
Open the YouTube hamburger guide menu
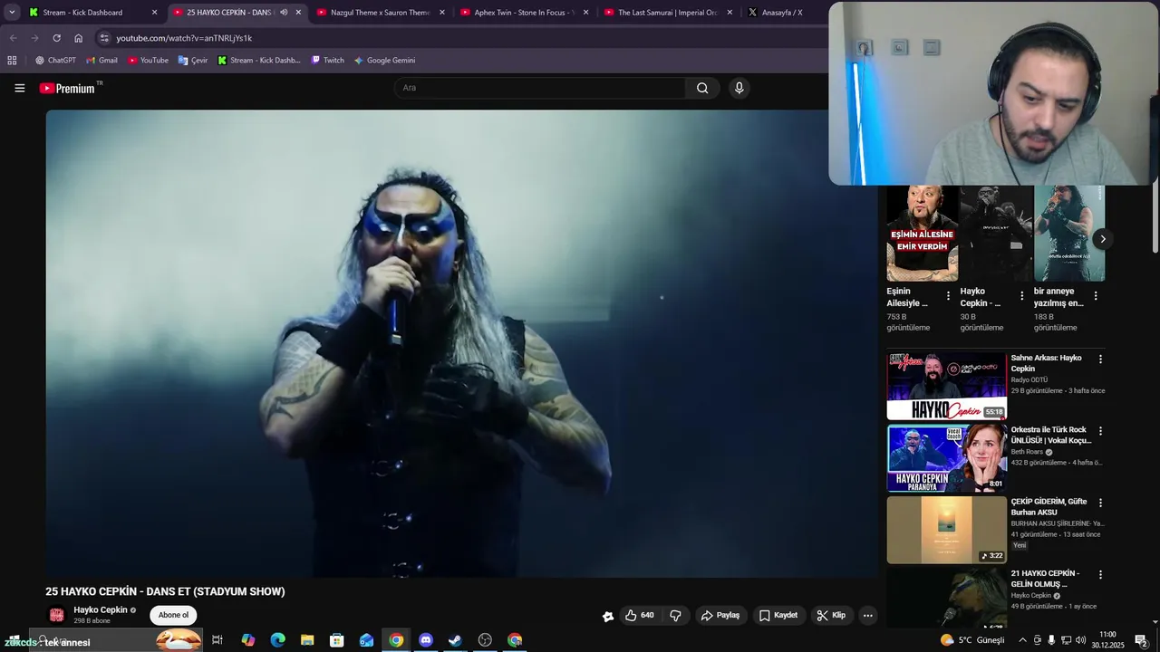pos(19,88)
